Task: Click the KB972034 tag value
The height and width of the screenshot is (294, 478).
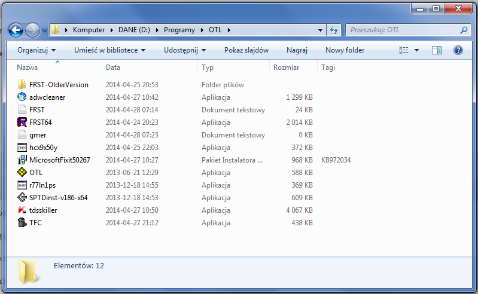Action: pyautogui.click(x=336, y=160)
